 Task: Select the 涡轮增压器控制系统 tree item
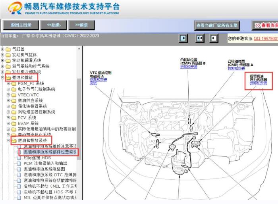37,112
